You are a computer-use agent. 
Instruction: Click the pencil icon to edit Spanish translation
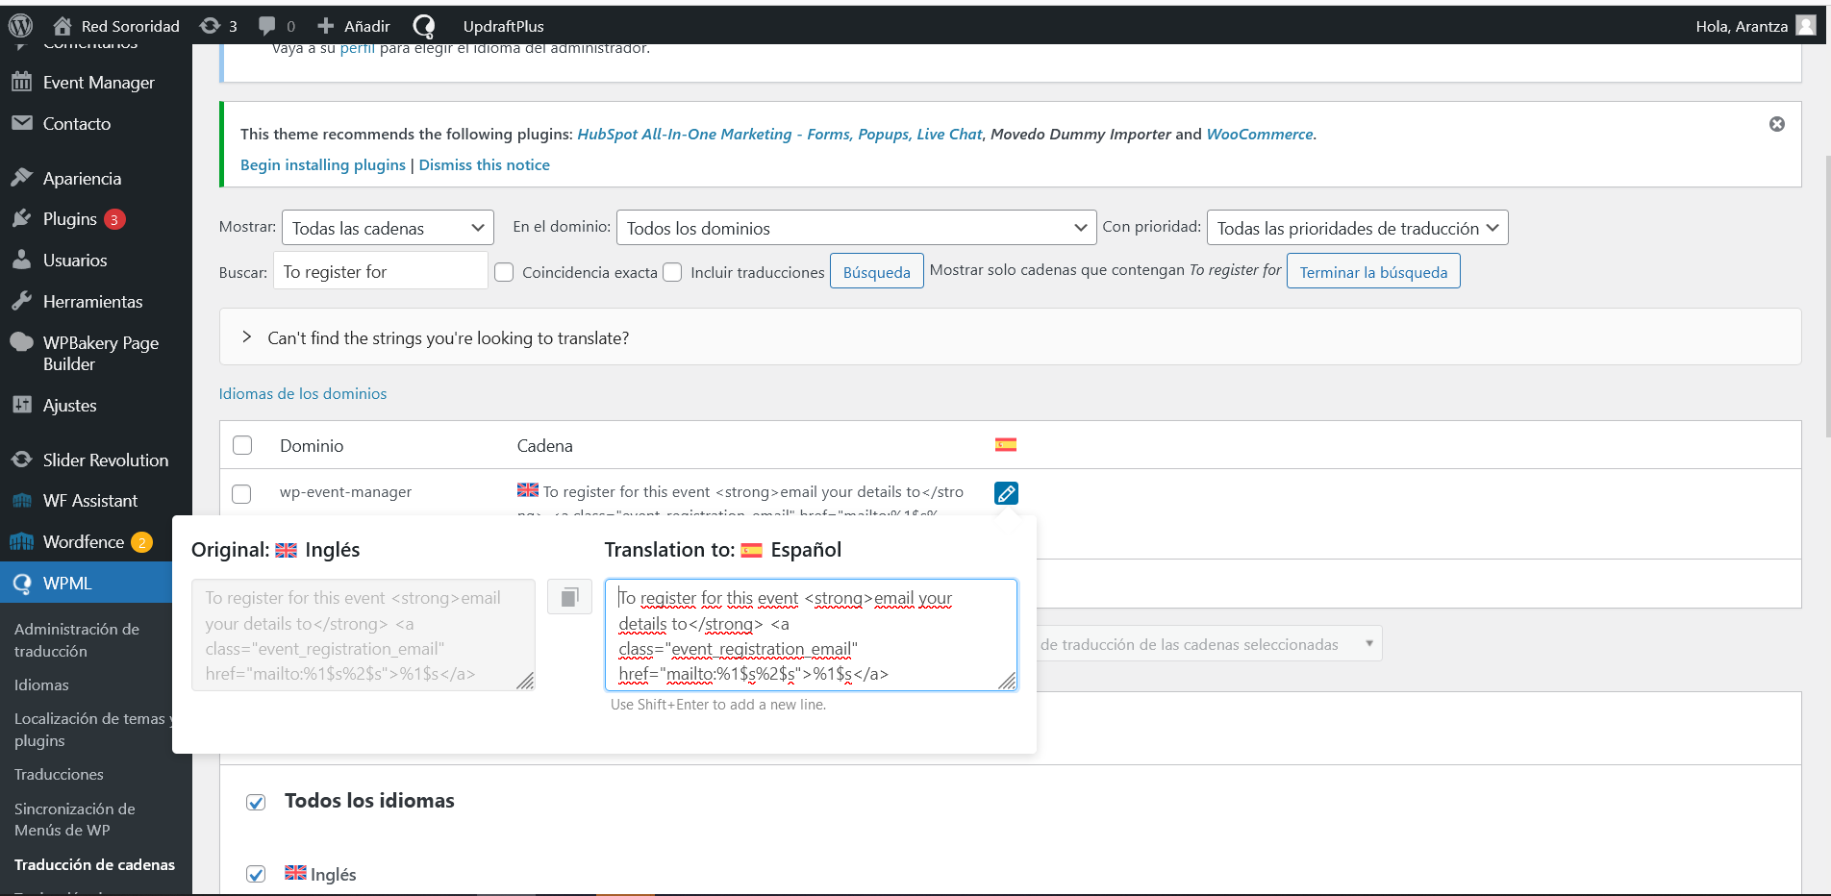(x=1006, y=493)
